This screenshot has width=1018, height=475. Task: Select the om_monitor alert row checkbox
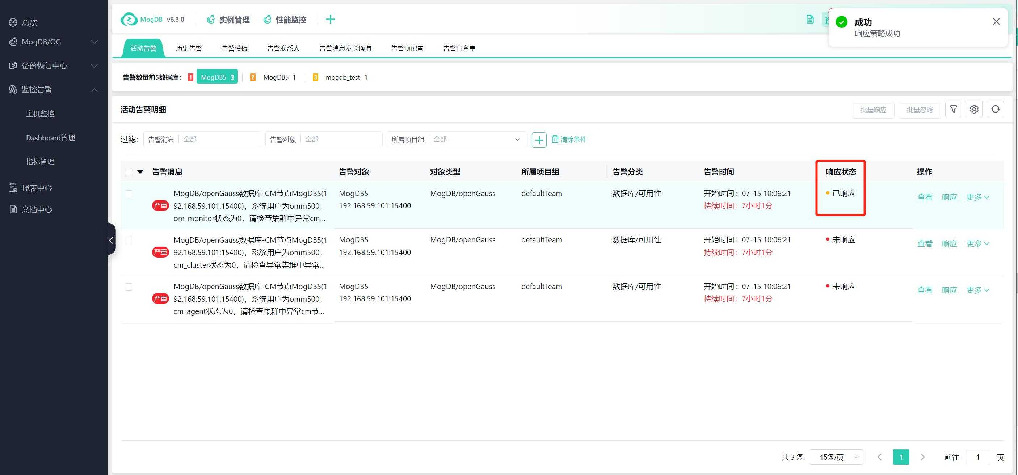(129, 194)
